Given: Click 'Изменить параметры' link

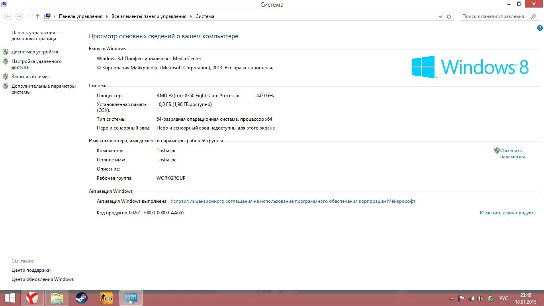Looking at the screenshot, I should [513, 154].
